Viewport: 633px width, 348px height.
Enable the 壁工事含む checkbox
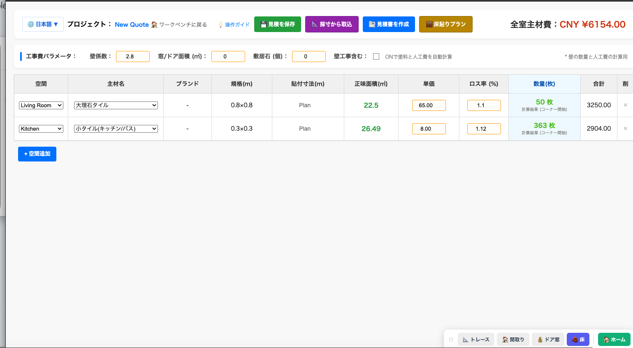tap(376, 57)
